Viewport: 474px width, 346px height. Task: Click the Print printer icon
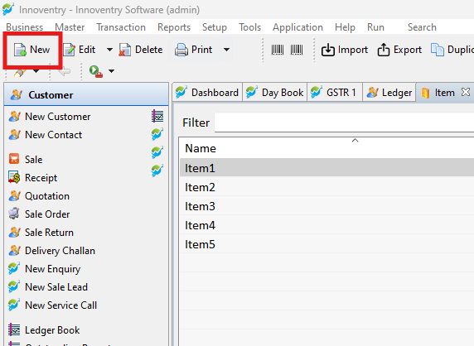click(181, 50)
